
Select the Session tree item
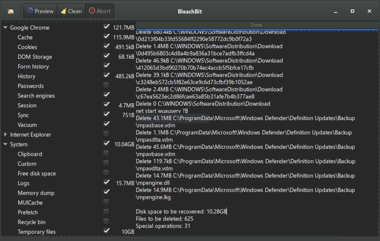click(x=27, y=105)
